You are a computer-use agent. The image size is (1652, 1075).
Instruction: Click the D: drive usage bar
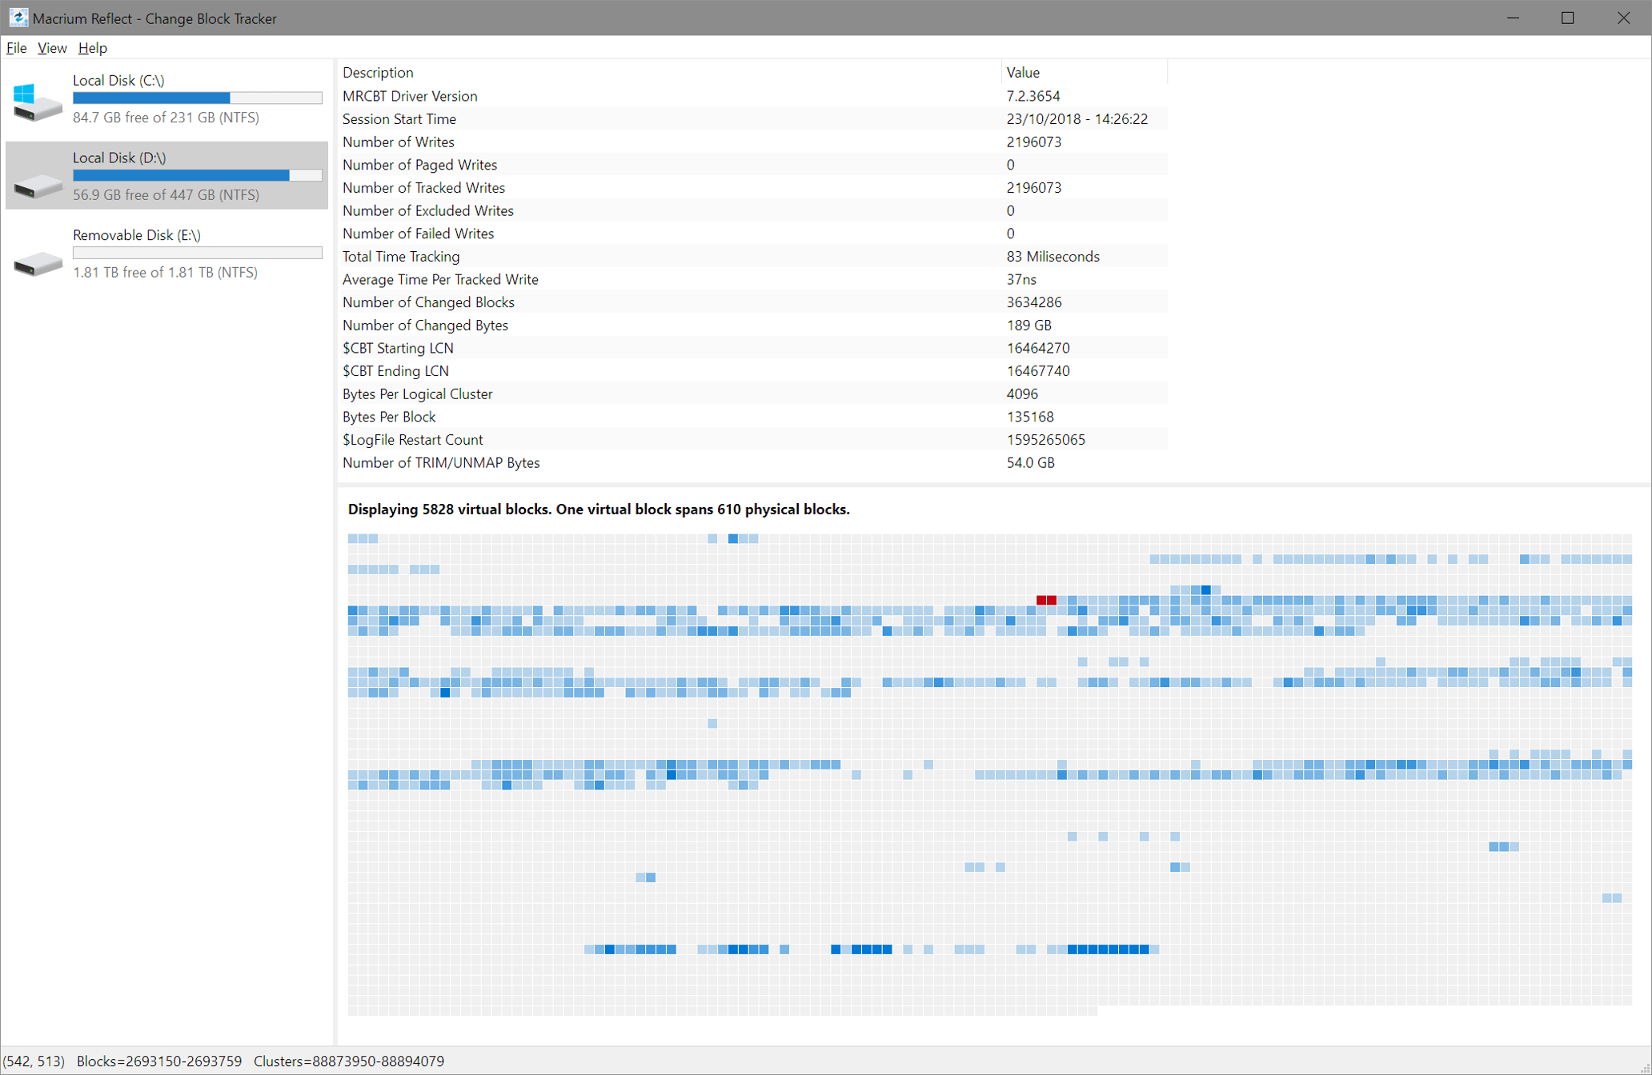tap(198, 174)
